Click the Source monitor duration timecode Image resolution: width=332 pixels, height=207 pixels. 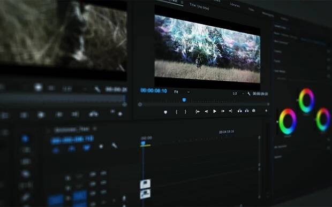[116, 90]
